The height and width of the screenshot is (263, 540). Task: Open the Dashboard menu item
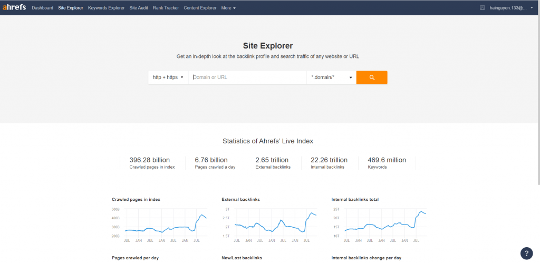click(x=42, y=8)
